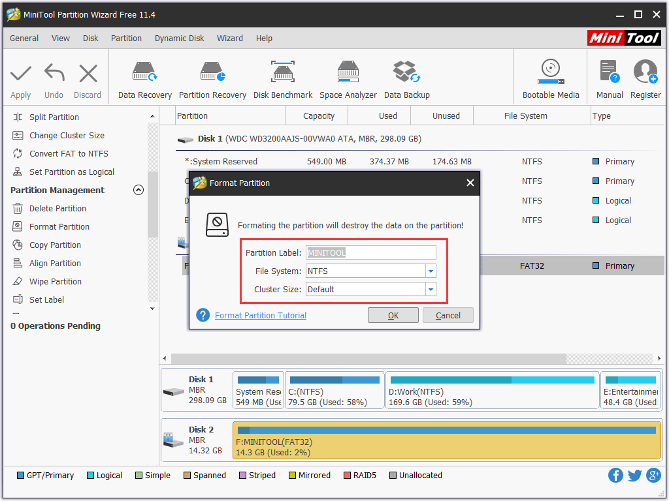
Task: Click the horizontal scrollbar under partition list
Action: pyautogui.click(x=368, y=359)
